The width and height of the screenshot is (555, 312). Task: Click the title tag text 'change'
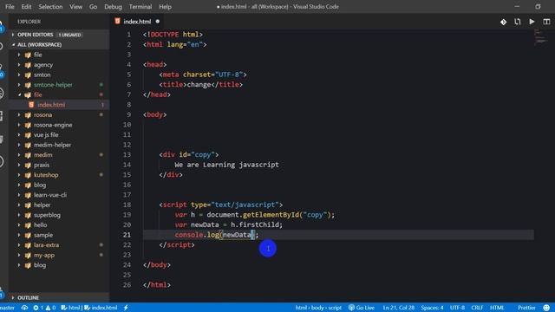point(199,85)
